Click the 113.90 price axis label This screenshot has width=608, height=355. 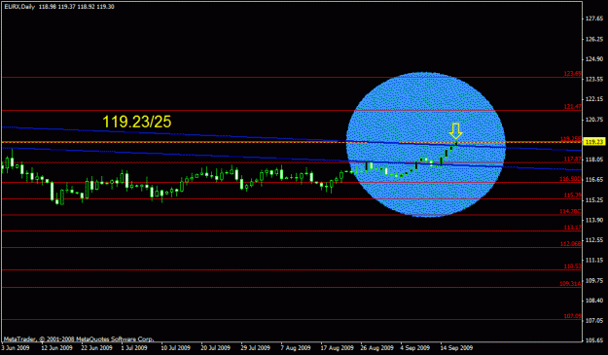[594, 220]
